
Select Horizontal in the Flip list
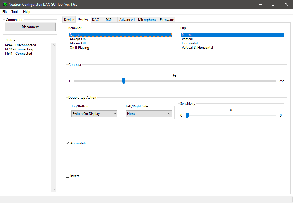pyautogui.click(x=190, y=43)
